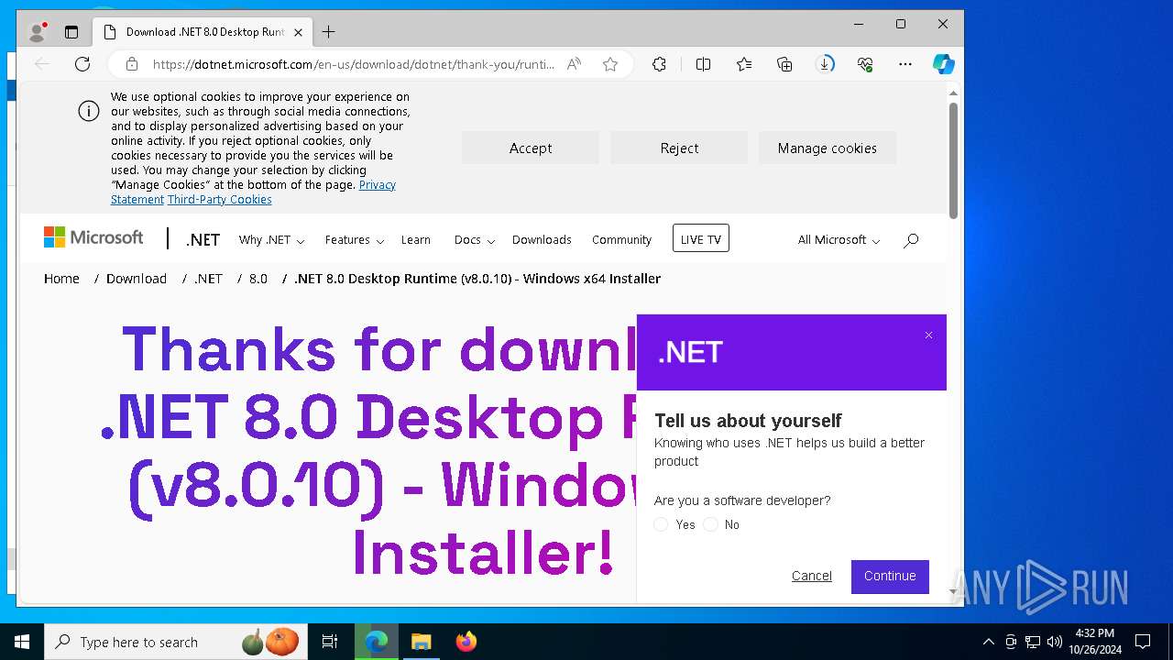Image resolution: width=1173 pixels, height=660 pixels.
Task: Cancel the Tell us about yourself survey
Action: [812, 576]
